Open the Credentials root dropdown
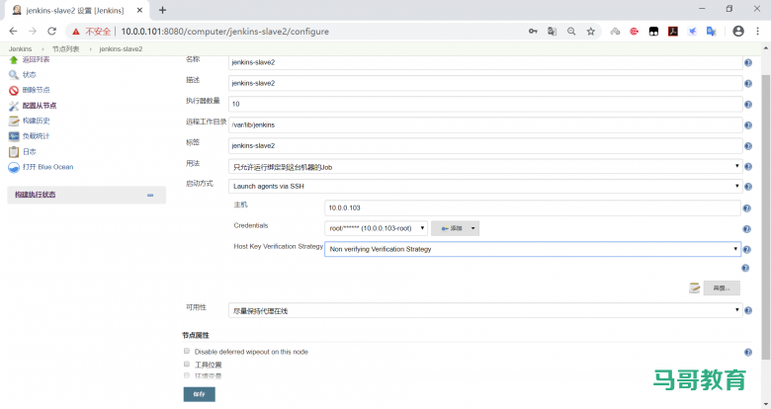Image resolution: width=771 pixels, height=409 pixels. 376,228
